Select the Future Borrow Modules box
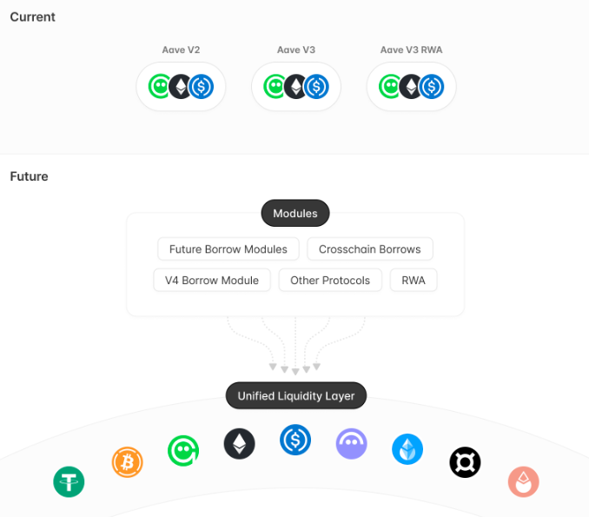 point(228,249)
